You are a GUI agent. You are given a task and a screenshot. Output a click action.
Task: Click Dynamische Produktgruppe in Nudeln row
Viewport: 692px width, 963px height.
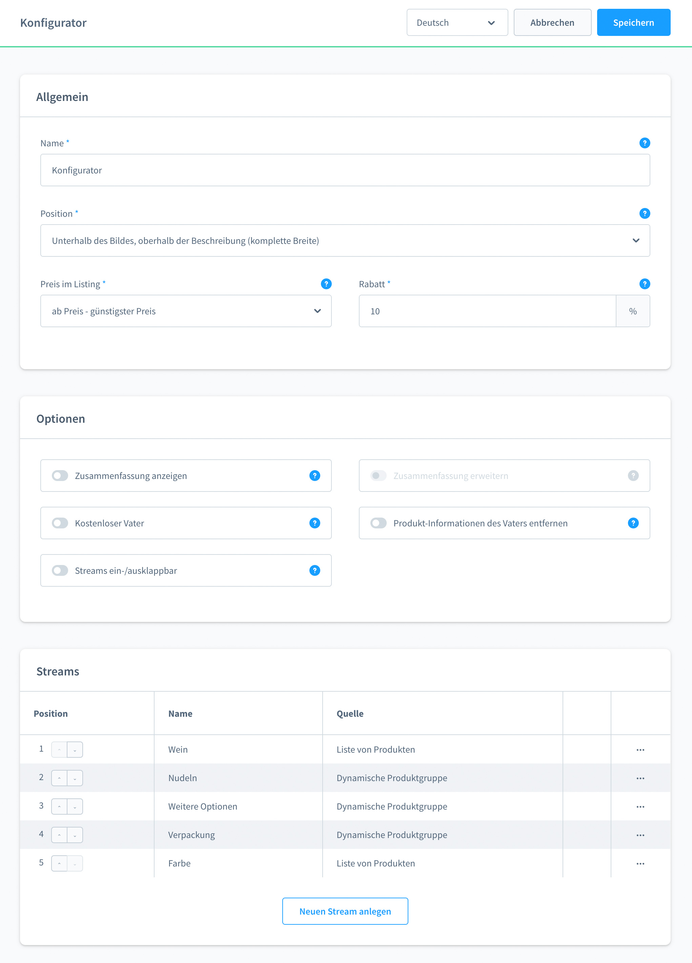392,778
